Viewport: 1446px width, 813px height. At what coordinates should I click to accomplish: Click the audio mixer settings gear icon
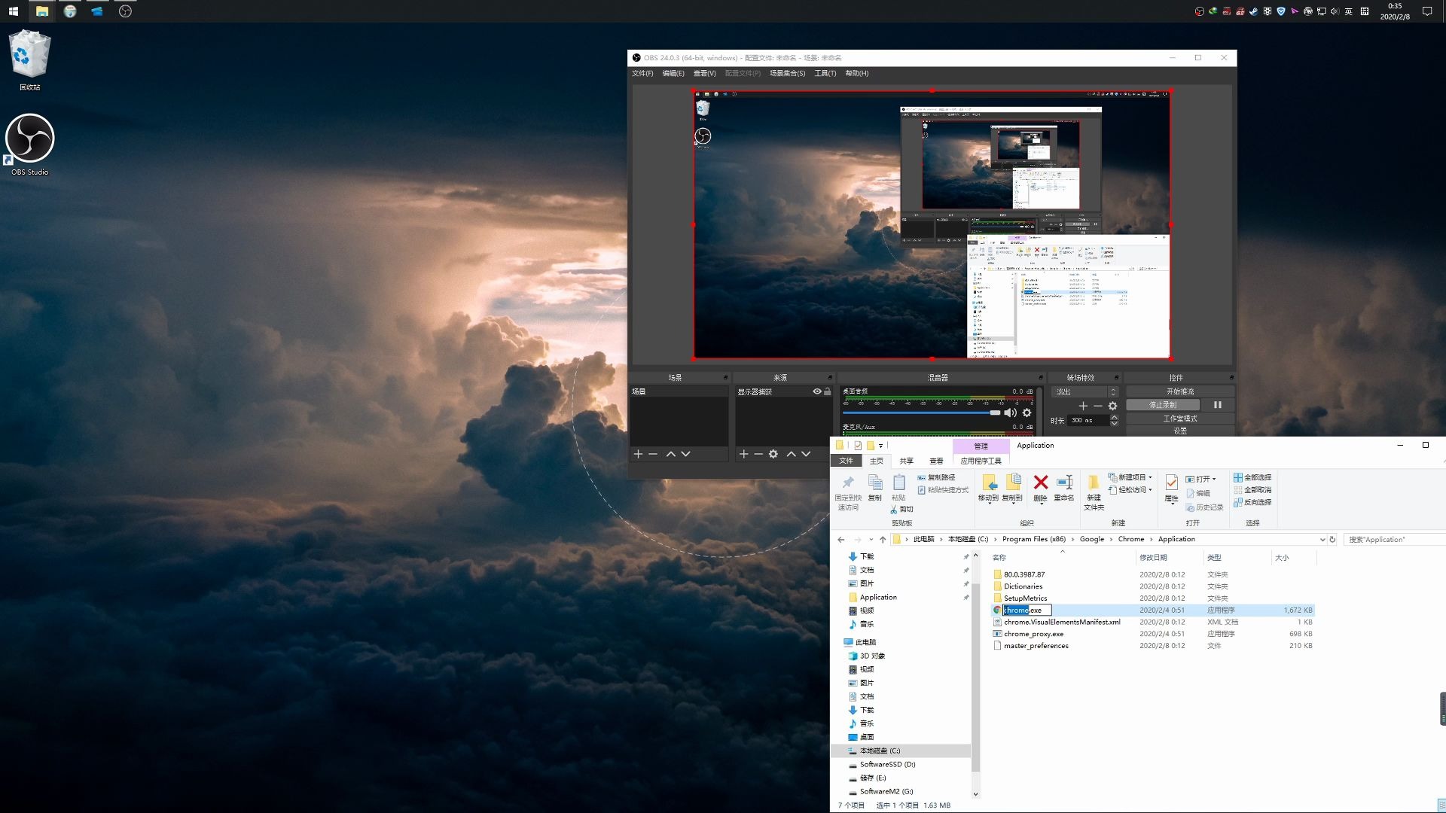pos(1028,413)
